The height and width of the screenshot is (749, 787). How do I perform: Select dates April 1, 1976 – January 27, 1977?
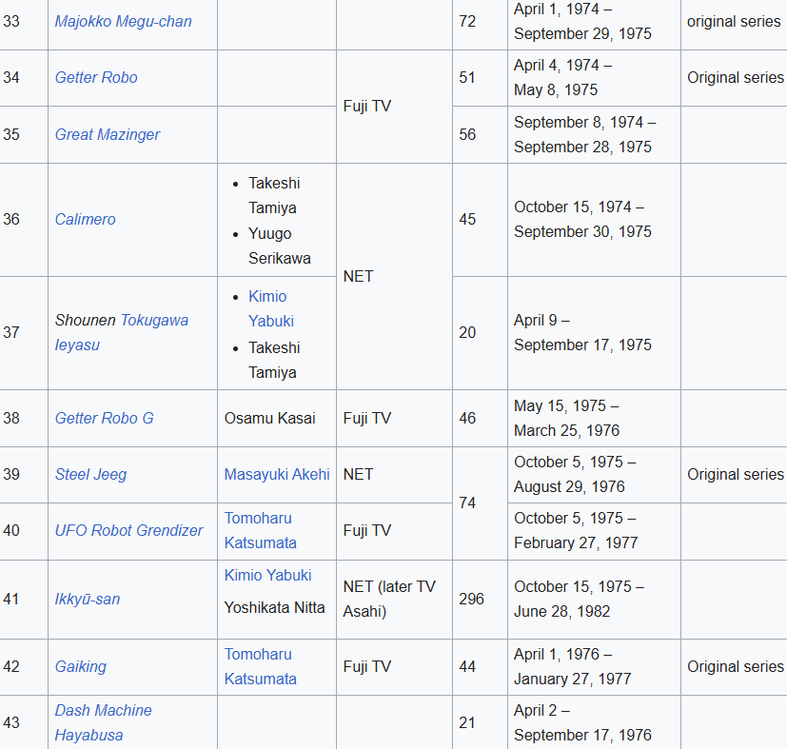click(x=572, y=666)
